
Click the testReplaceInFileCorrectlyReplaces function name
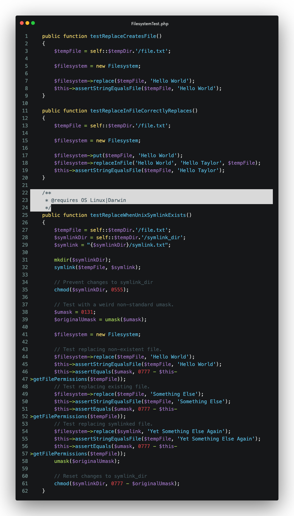tap(141, 111)
